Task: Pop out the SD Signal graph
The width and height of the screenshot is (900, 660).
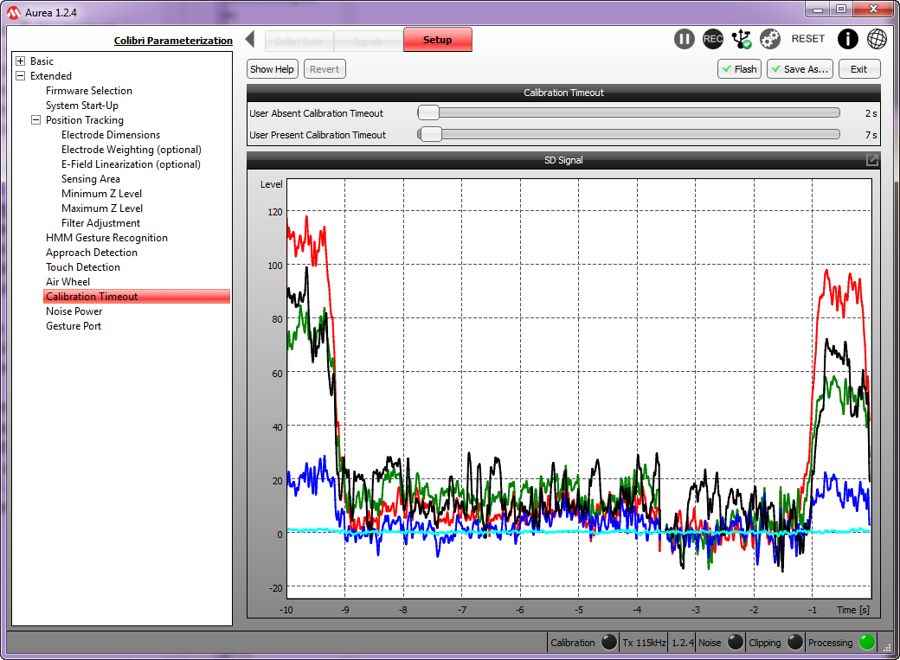Action: click(872, 160)
